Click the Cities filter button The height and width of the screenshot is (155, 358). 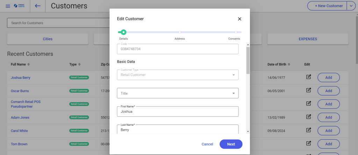pos(48,39)
